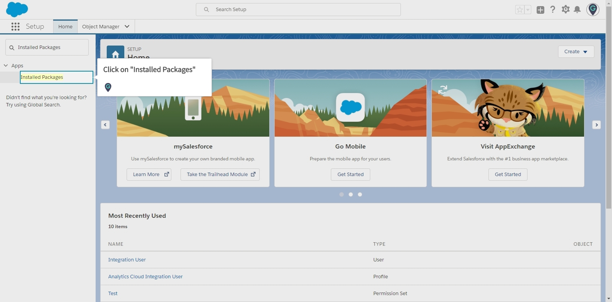Open the Integration User link

point(127,260)
